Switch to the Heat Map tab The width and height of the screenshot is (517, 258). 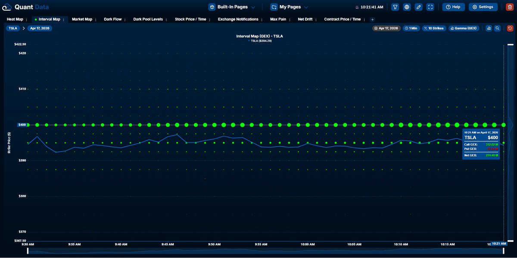15,19
